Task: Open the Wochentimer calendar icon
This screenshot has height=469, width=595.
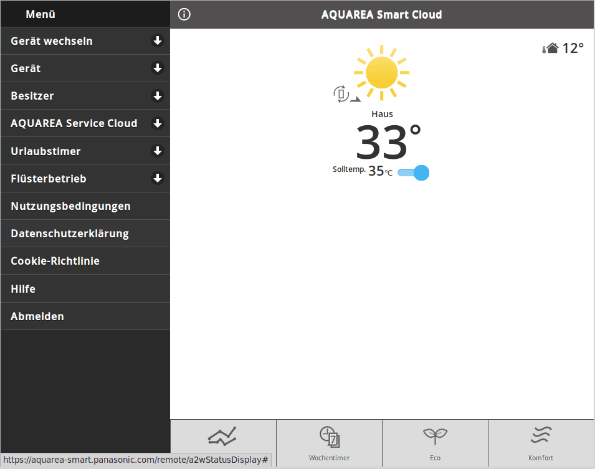Action: point(330,437)
